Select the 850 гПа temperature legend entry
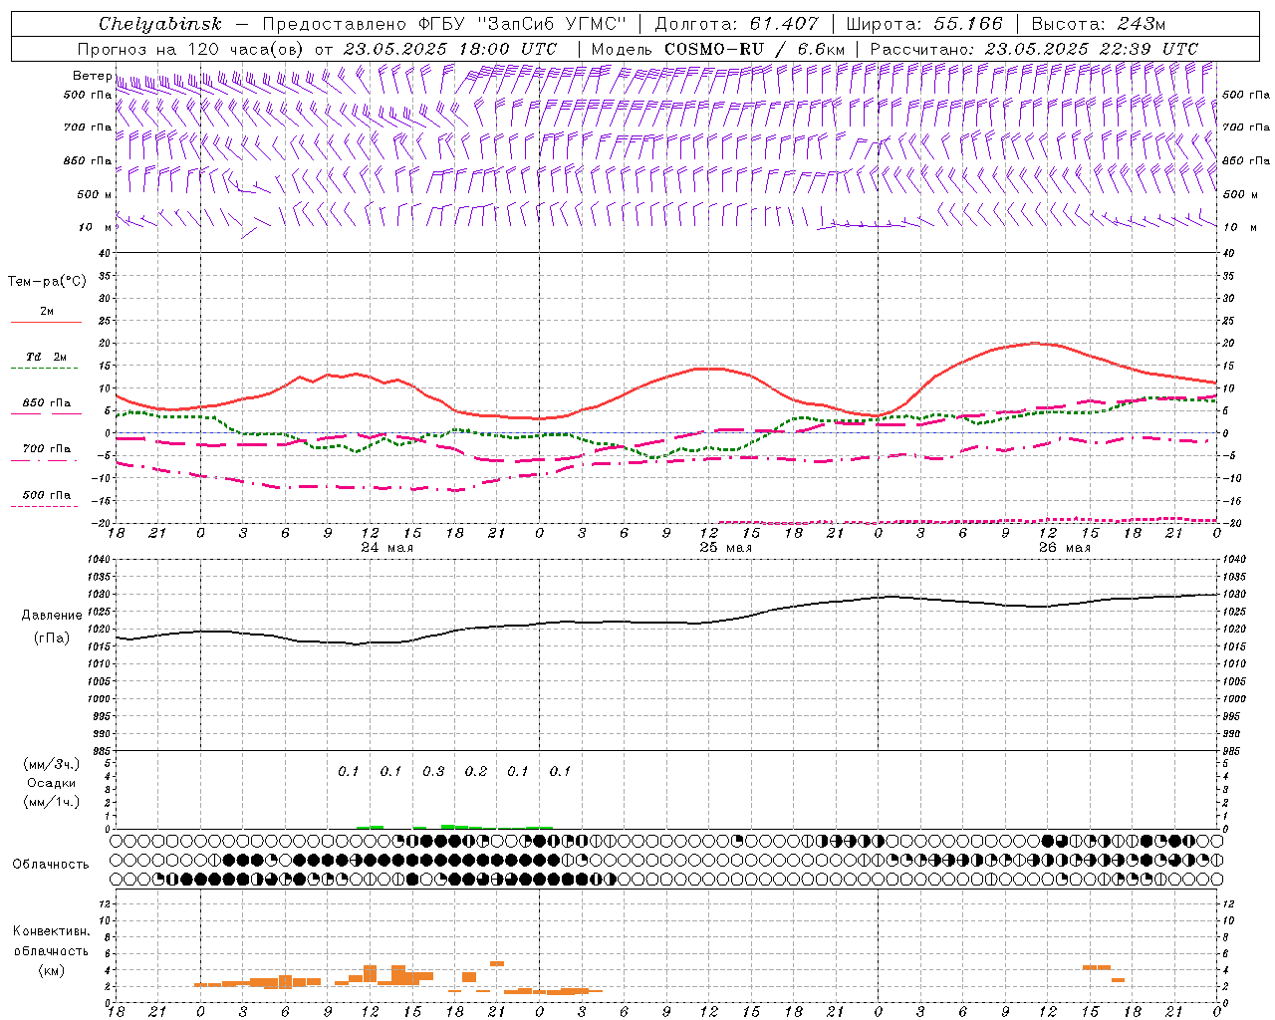Screen dimensions: 1275x1020 tap(46, 403)
